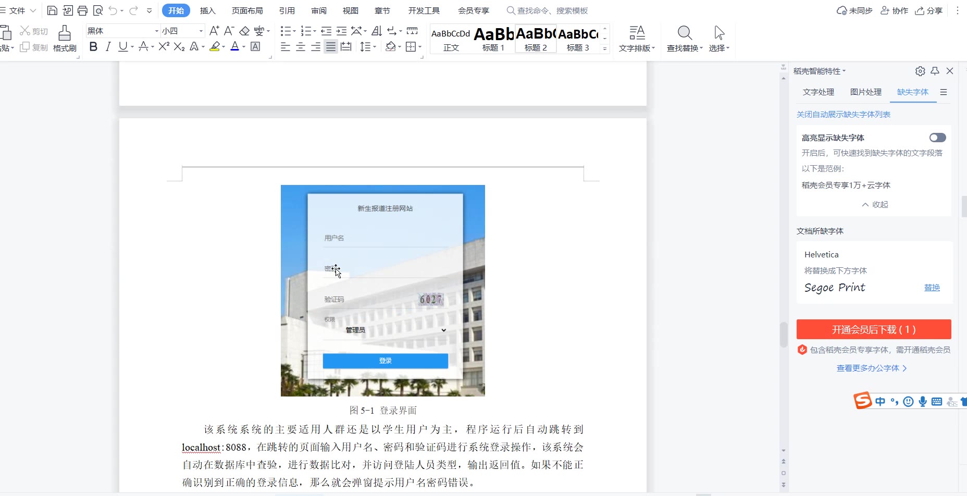Viewport: 967px width, 496px height.
Task: Click the bulleted list icon
Action: (286, 31)
